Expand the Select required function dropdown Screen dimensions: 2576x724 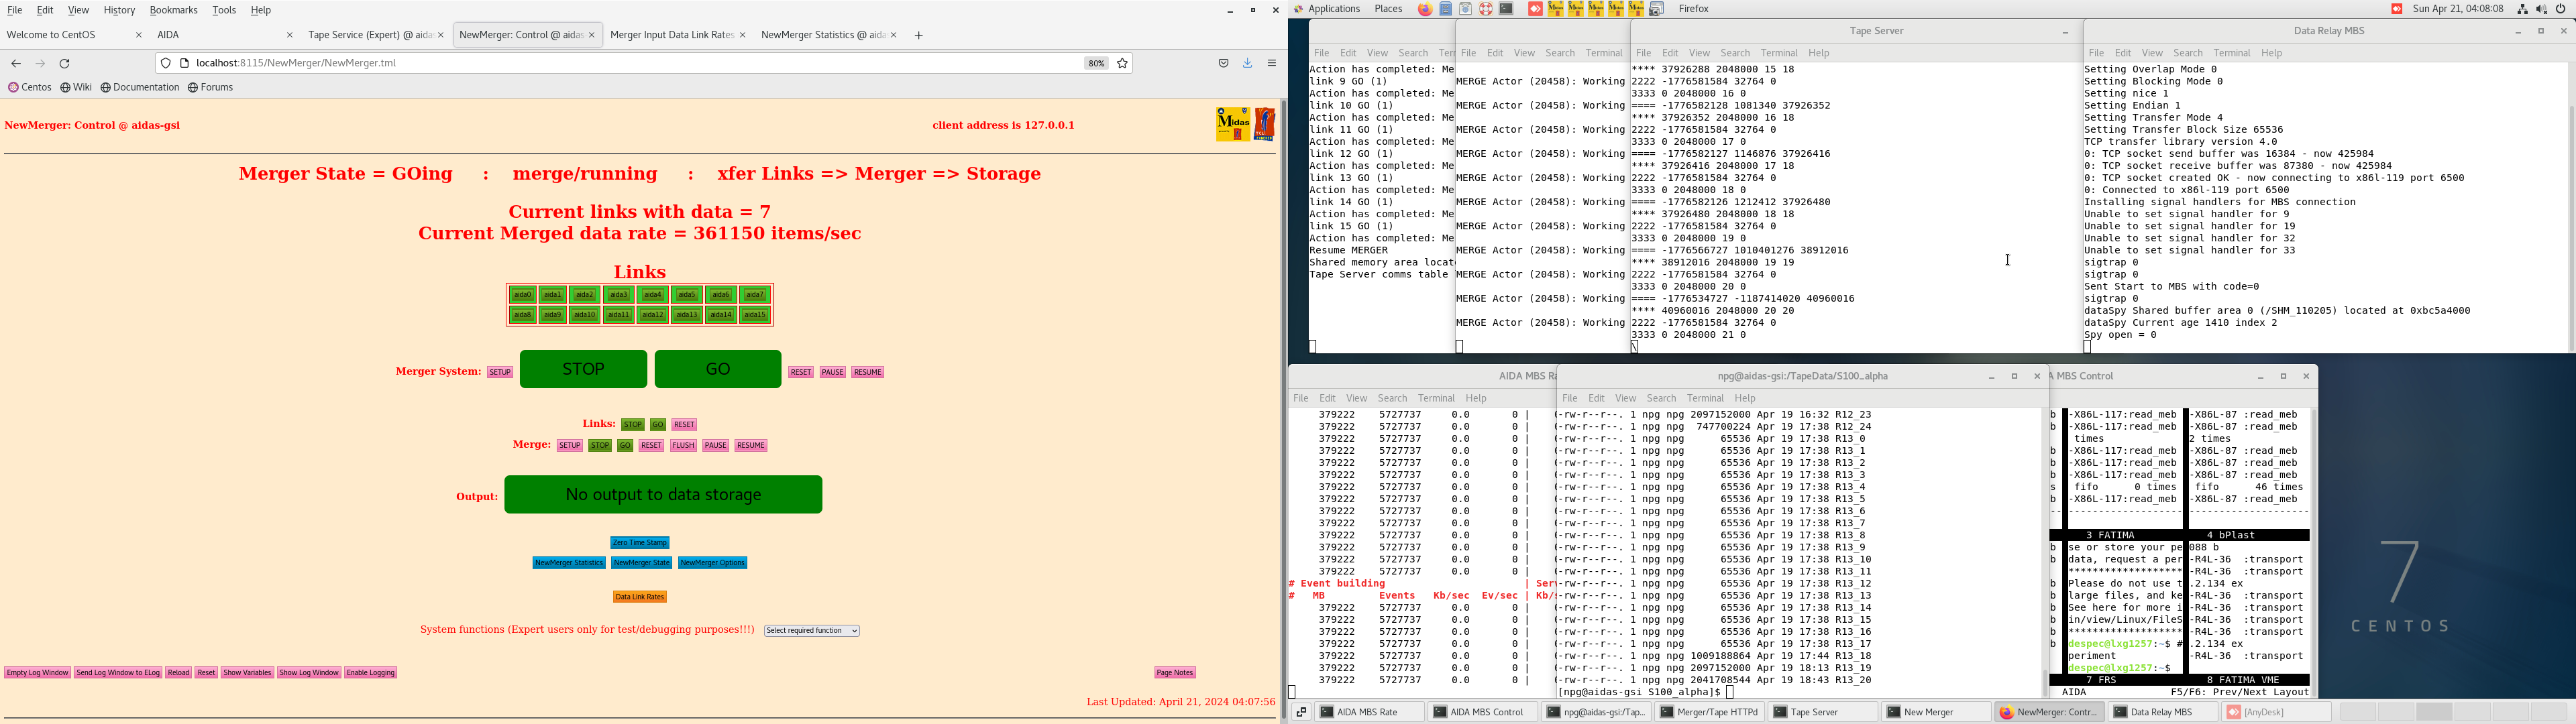click(812, 631)
